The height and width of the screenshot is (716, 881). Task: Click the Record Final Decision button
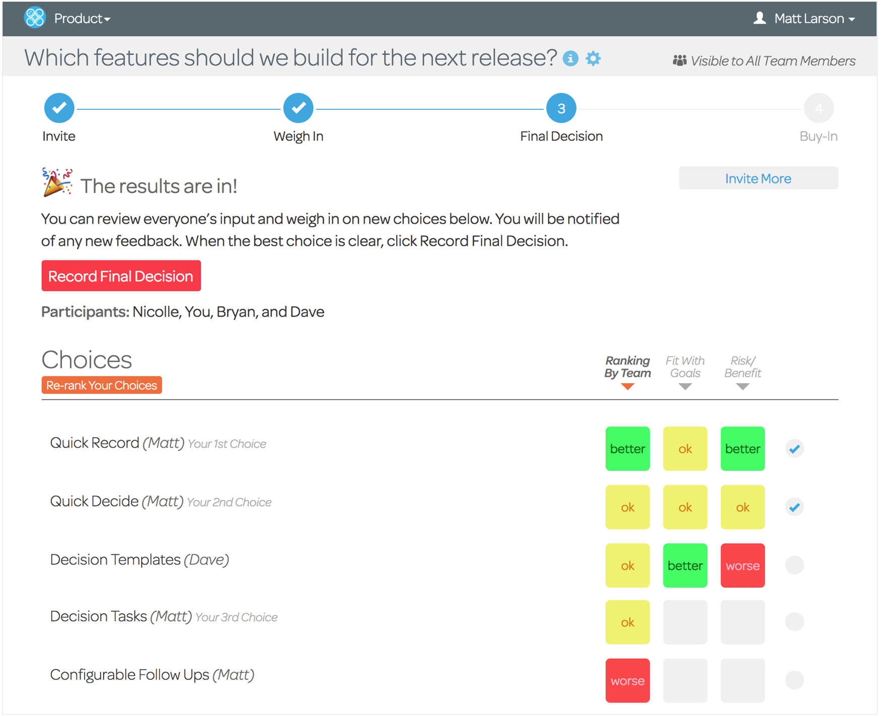(121, 276)
